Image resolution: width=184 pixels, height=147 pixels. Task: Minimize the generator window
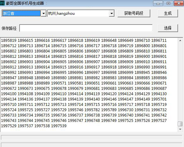tap(158, 3)
